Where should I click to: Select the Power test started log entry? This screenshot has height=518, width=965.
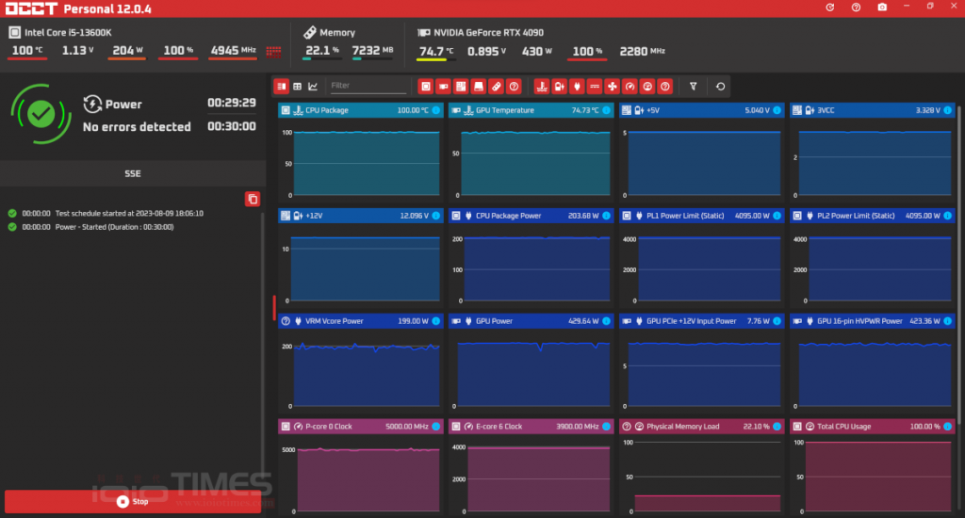point(113,227)
